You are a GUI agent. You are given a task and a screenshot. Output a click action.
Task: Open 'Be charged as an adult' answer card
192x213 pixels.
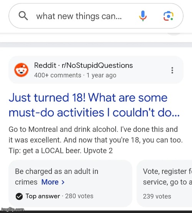point(70,184)
